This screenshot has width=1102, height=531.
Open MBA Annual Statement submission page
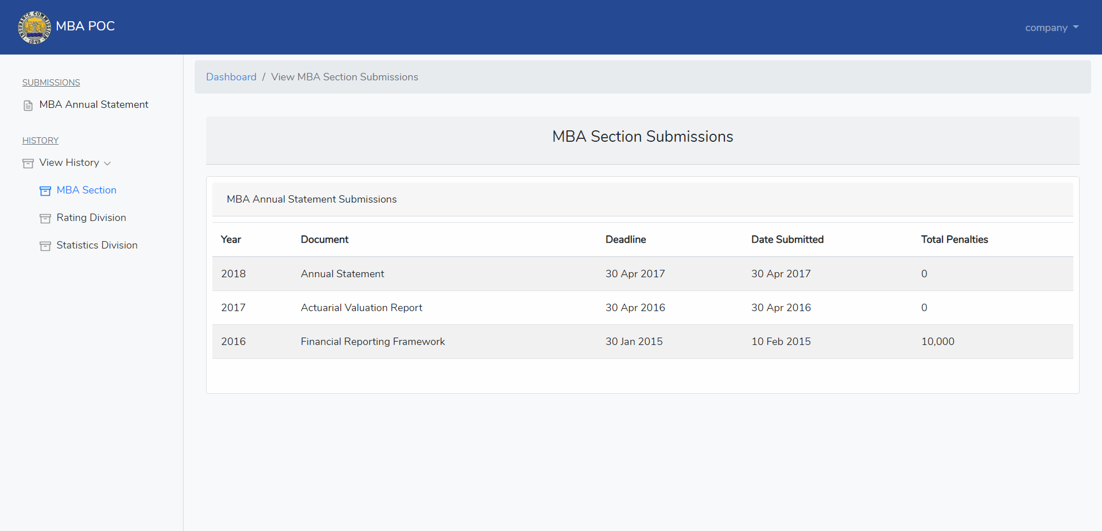tap(94, 104)
